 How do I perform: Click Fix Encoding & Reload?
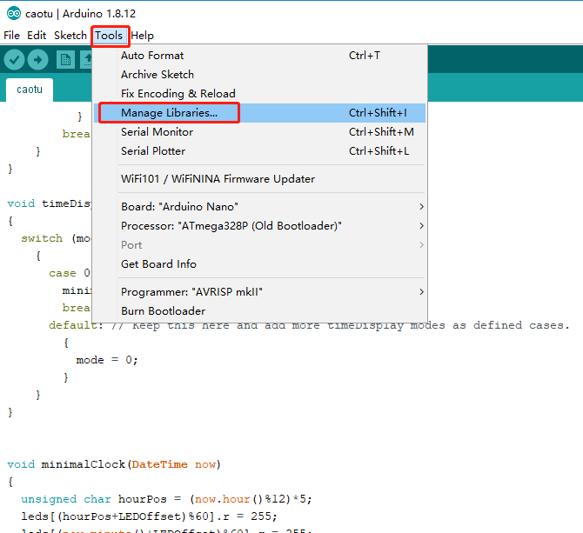(x=259, y=94)
